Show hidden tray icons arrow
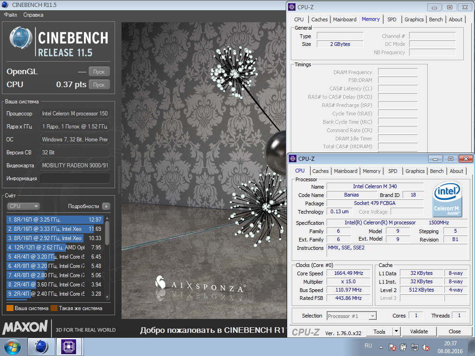Viewport: 475px width, 356px height. 381,347
